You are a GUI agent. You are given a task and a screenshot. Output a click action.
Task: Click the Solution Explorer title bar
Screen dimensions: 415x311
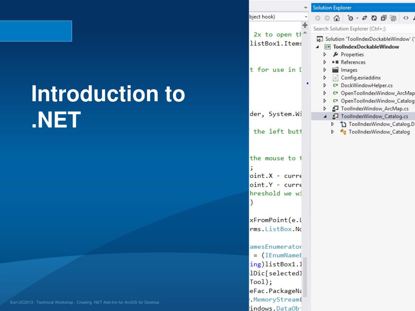(363, 8)
